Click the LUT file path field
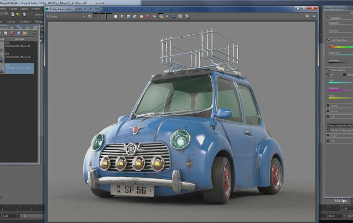Viewport: 353px width, 223px height. pos(340,125)
